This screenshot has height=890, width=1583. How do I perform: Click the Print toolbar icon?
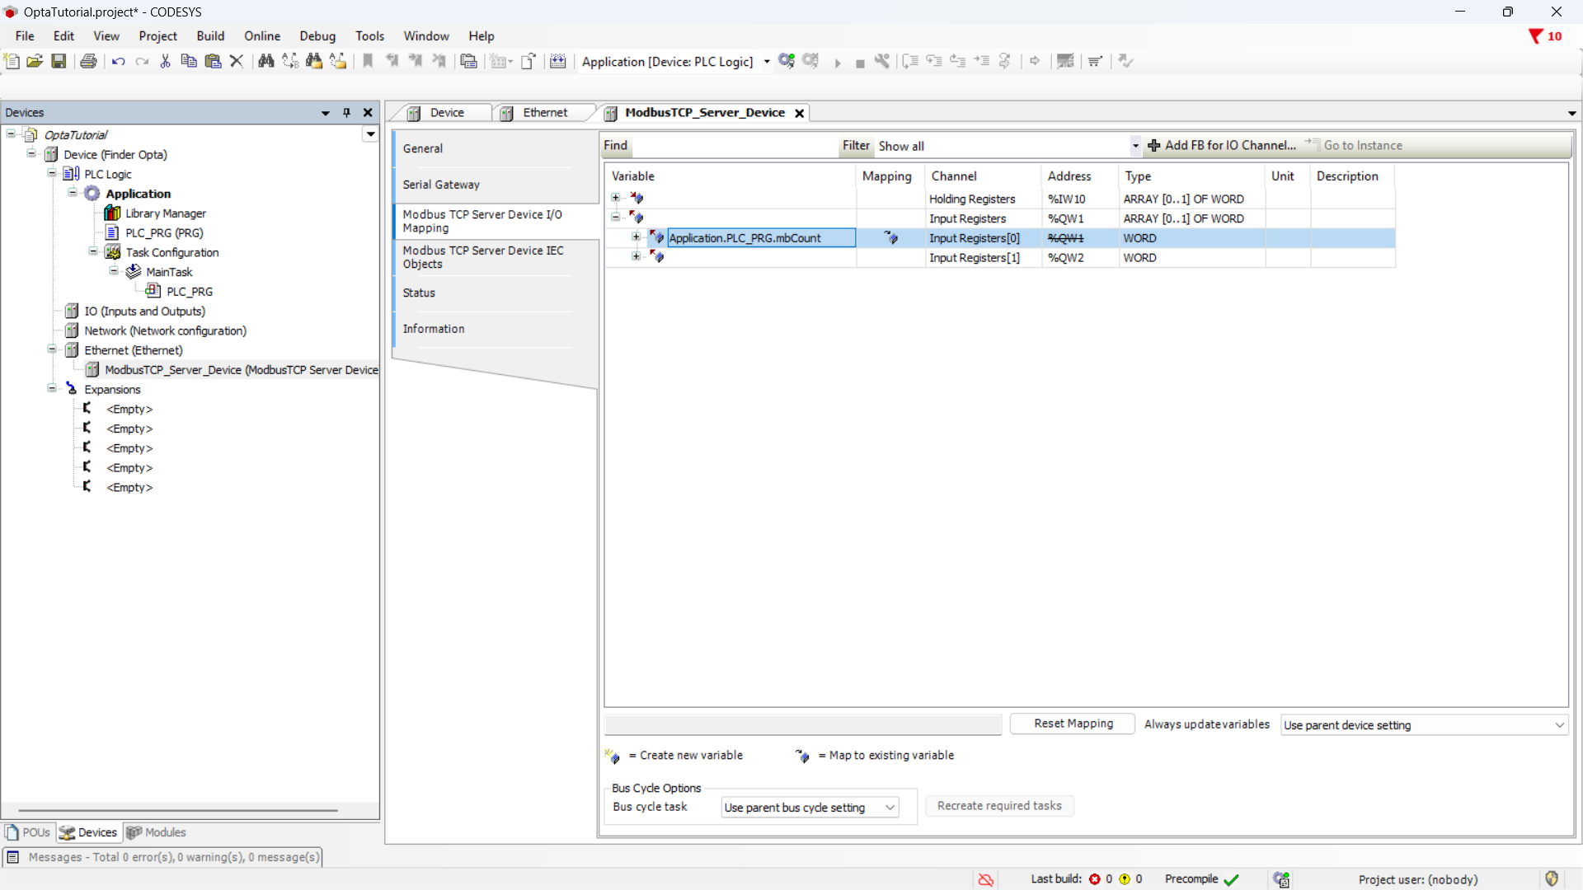tap(88, 61)
